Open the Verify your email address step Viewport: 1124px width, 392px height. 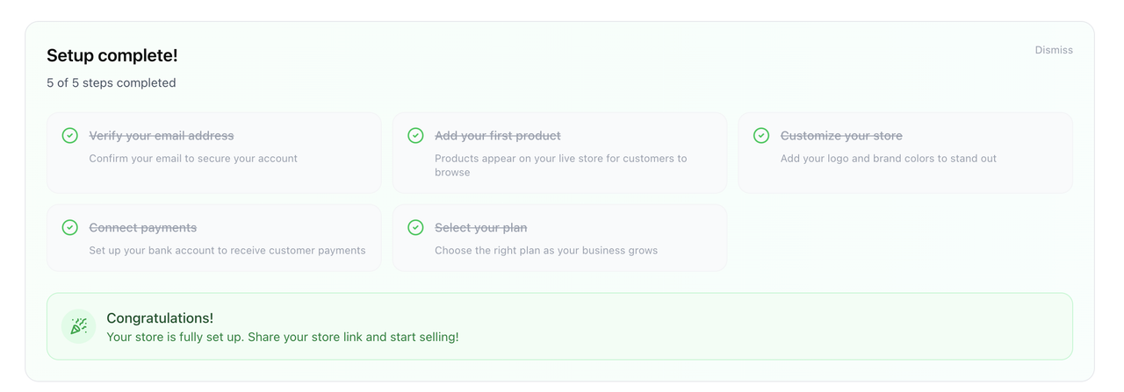click(162, 136)
